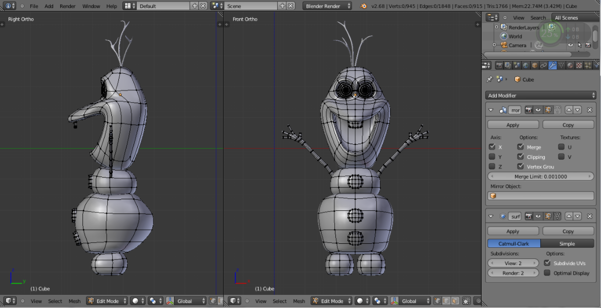Apply the Mirror modifier
The image size is (601, 308).
[x=513, y=125]
